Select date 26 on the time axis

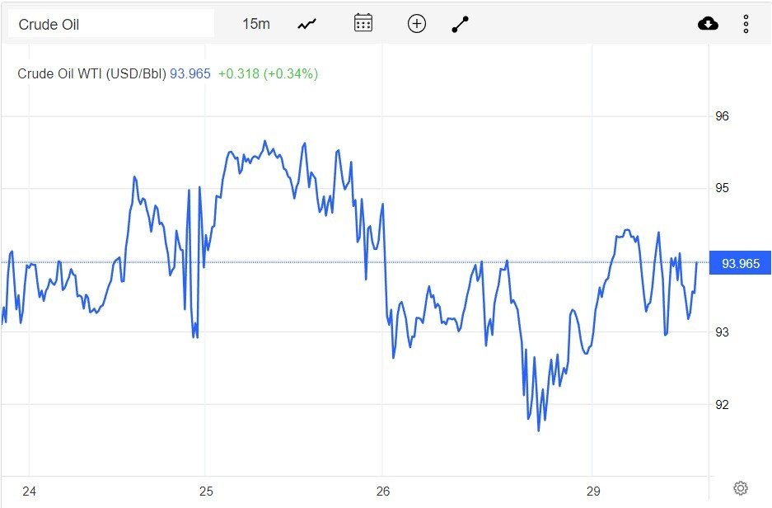point(382,492)
